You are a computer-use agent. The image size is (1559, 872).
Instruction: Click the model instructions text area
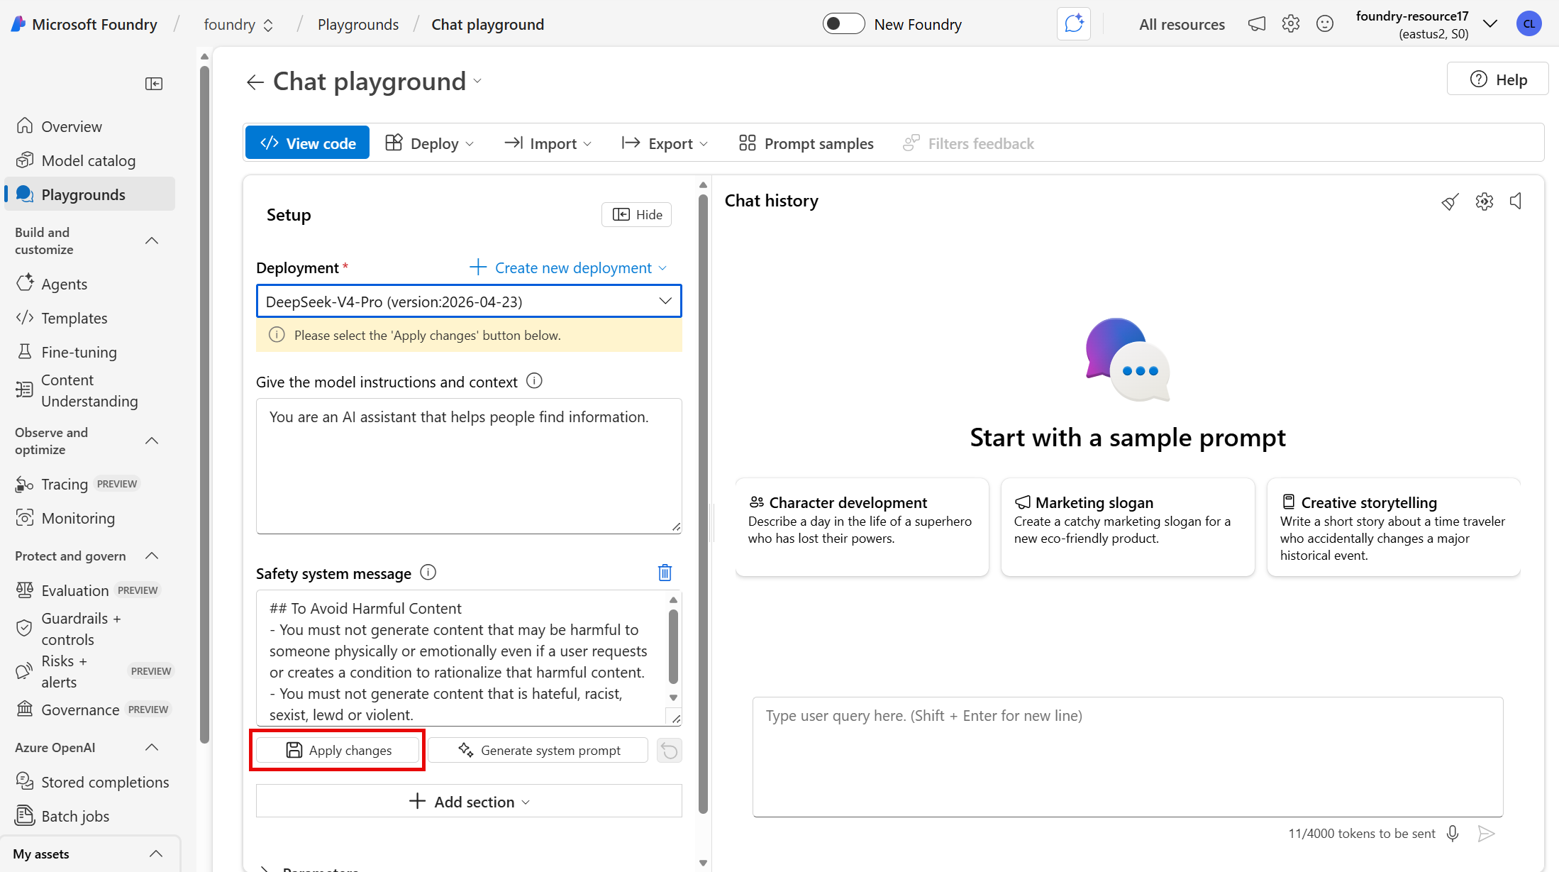469,466
